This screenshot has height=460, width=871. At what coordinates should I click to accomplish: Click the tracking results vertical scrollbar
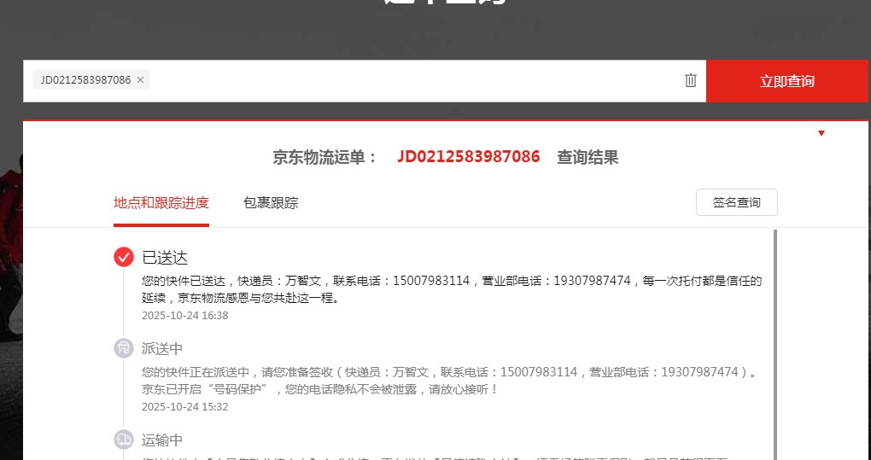pos(775,344)
